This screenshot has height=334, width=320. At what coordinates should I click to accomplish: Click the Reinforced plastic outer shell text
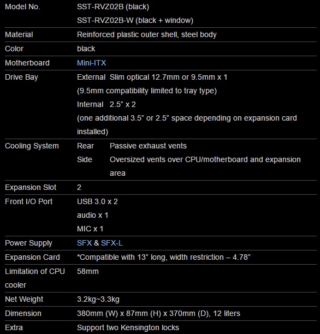(128, 34)
